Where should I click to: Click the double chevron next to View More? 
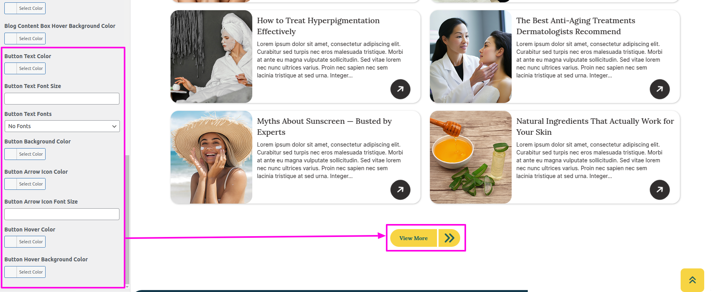449,238
